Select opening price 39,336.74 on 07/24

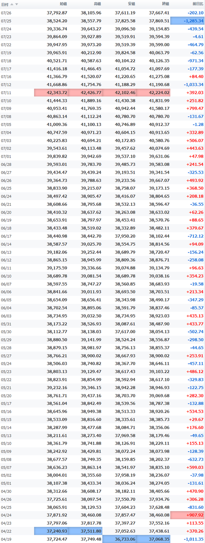point(57,29)
